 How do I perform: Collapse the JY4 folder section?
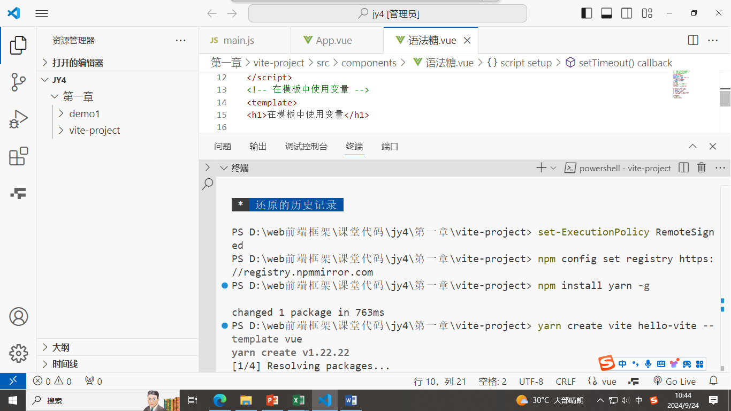[118, 80]
